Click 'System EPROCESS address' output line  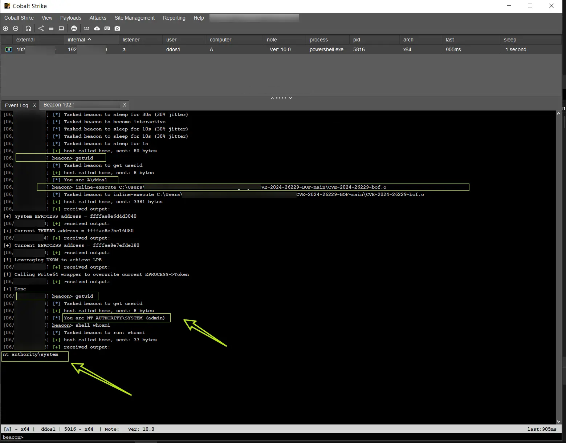pyautogui.click(x=70, y=216)
